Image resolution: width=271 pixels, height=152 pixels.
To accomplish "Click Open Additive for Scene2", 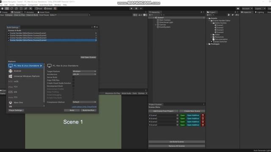I will 193,119.
